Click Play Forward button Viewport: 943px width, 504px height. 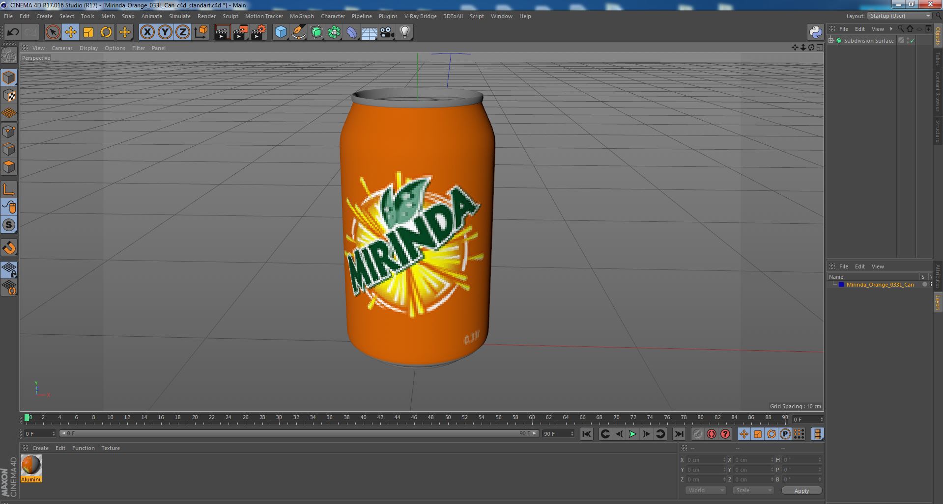click(632, 434)
